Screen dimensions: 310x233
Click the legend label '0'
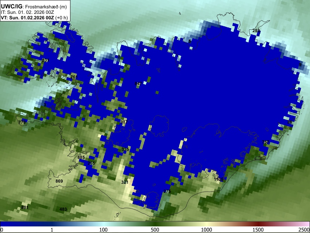click(x=2, y=230)
